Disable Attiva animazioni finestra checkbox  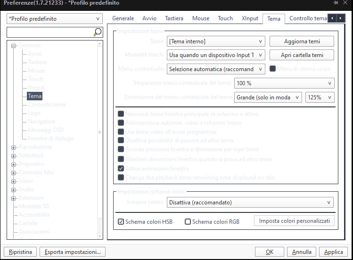(x=121, y=169)
